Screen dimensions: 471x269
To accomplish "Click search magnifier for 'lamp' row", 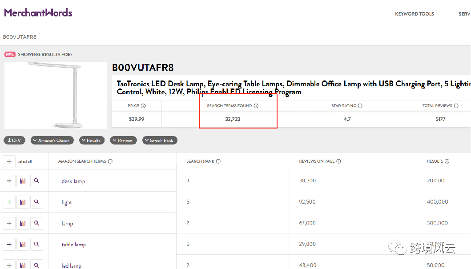I will point(36,223).
